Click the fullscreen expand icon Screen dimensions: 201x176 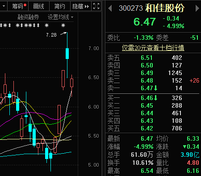coord(96,6)
